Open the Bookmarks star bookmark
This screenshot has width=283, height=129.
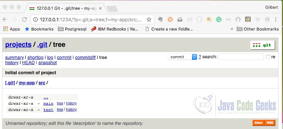pyautogui.click(x=39, y=29)
